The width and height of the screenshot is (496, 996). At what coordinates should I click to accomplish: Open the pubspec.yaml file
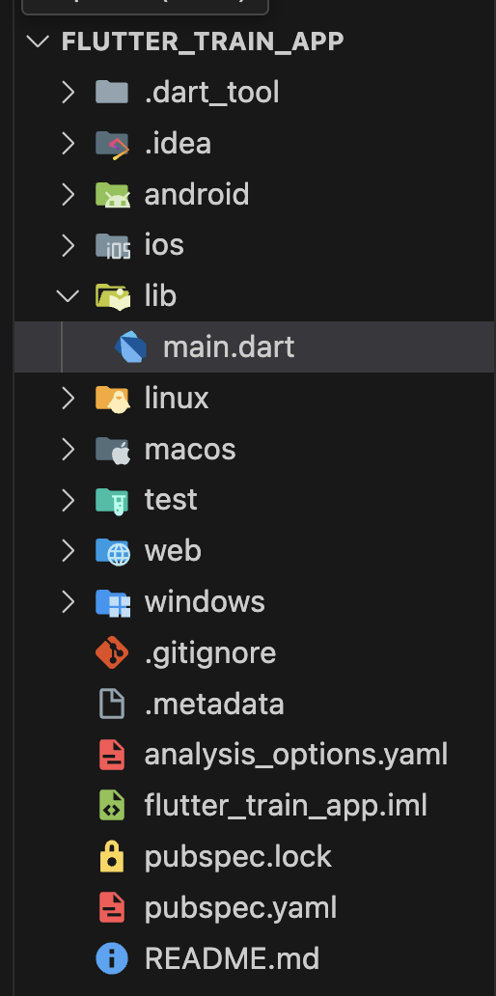coord(240,908)
